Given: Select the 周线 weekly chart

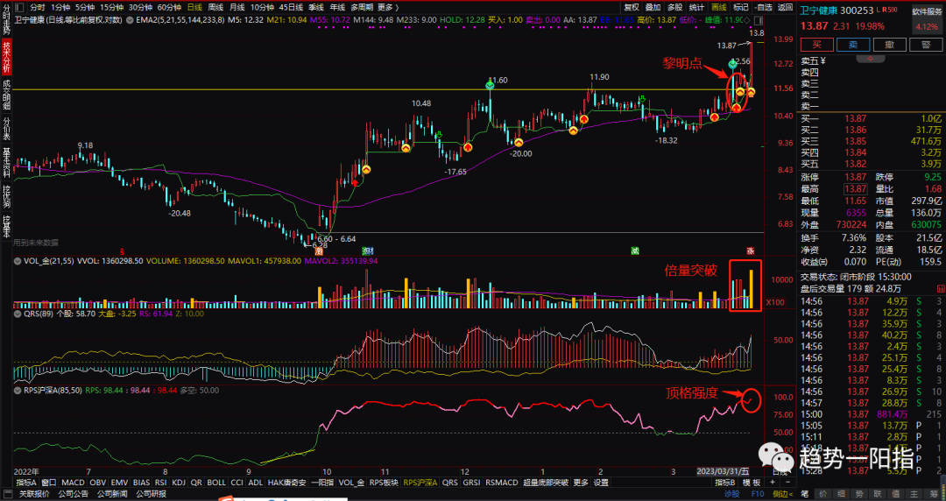Looking at the screenshot, I should (215, 7).
